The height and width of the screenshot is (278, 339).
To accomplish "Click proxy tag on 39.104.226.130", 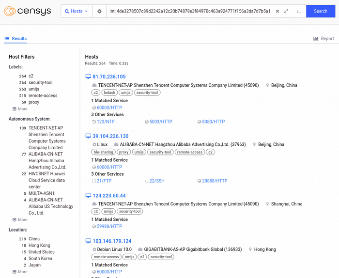I will point(123,152).
